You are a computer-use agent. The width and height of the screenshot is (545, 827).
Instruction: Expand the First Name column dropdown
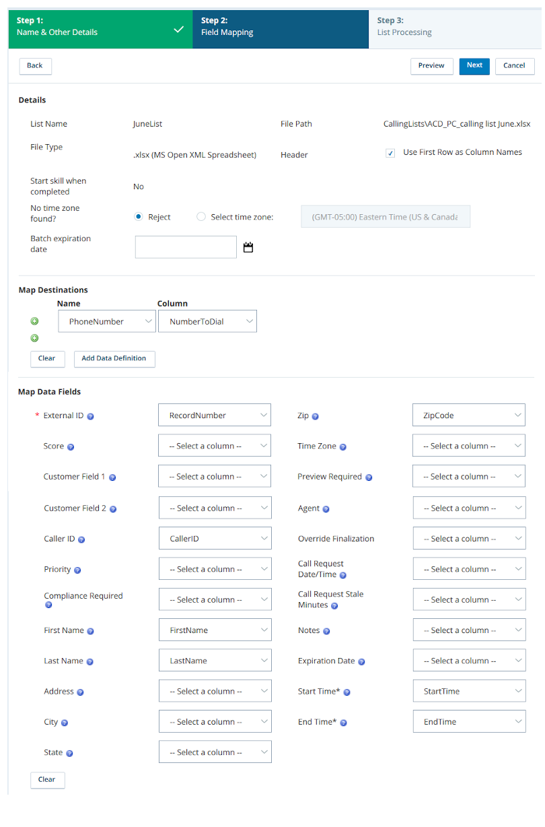pos(215,630)
